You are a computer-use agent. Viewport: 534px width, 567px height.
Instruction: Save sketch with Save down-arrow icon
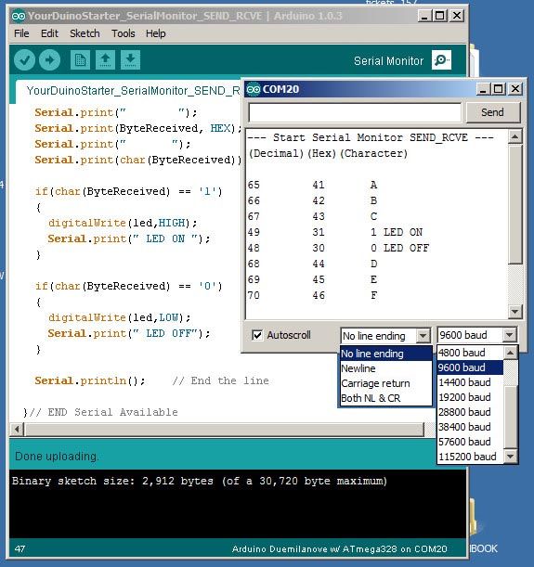click(x=131, y=59)
